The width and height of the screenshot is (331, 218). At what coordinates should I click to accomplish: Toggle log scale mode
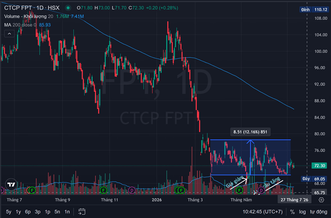point(302,212)
